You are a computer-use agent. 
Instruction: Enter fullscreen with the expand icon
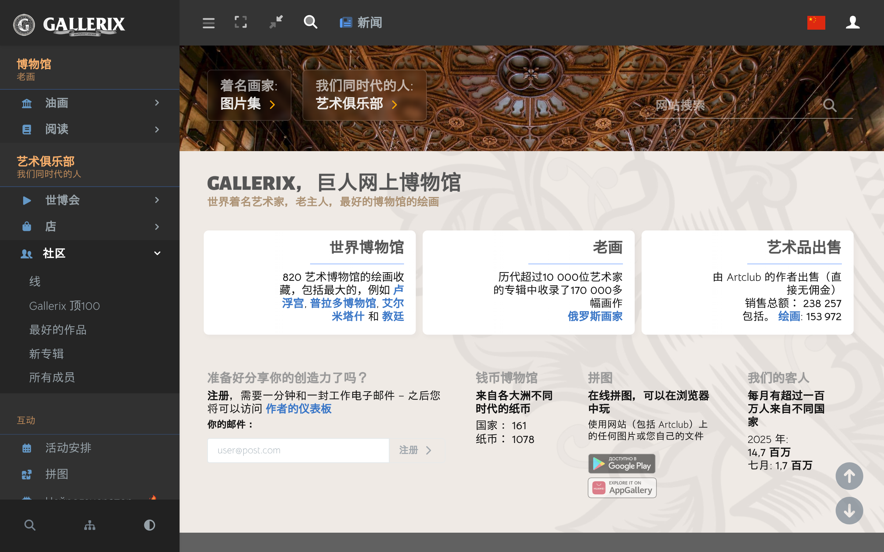[x=240, y=22]
